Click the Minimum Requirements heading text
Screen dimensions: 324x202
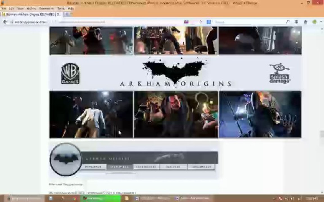click(x=66, y=185)
